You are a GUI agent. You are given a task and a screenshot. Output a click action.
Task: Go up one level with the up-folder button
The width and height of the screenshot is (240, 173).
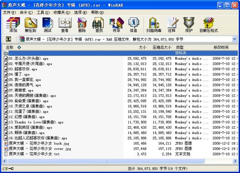click(x=8, y=39)
